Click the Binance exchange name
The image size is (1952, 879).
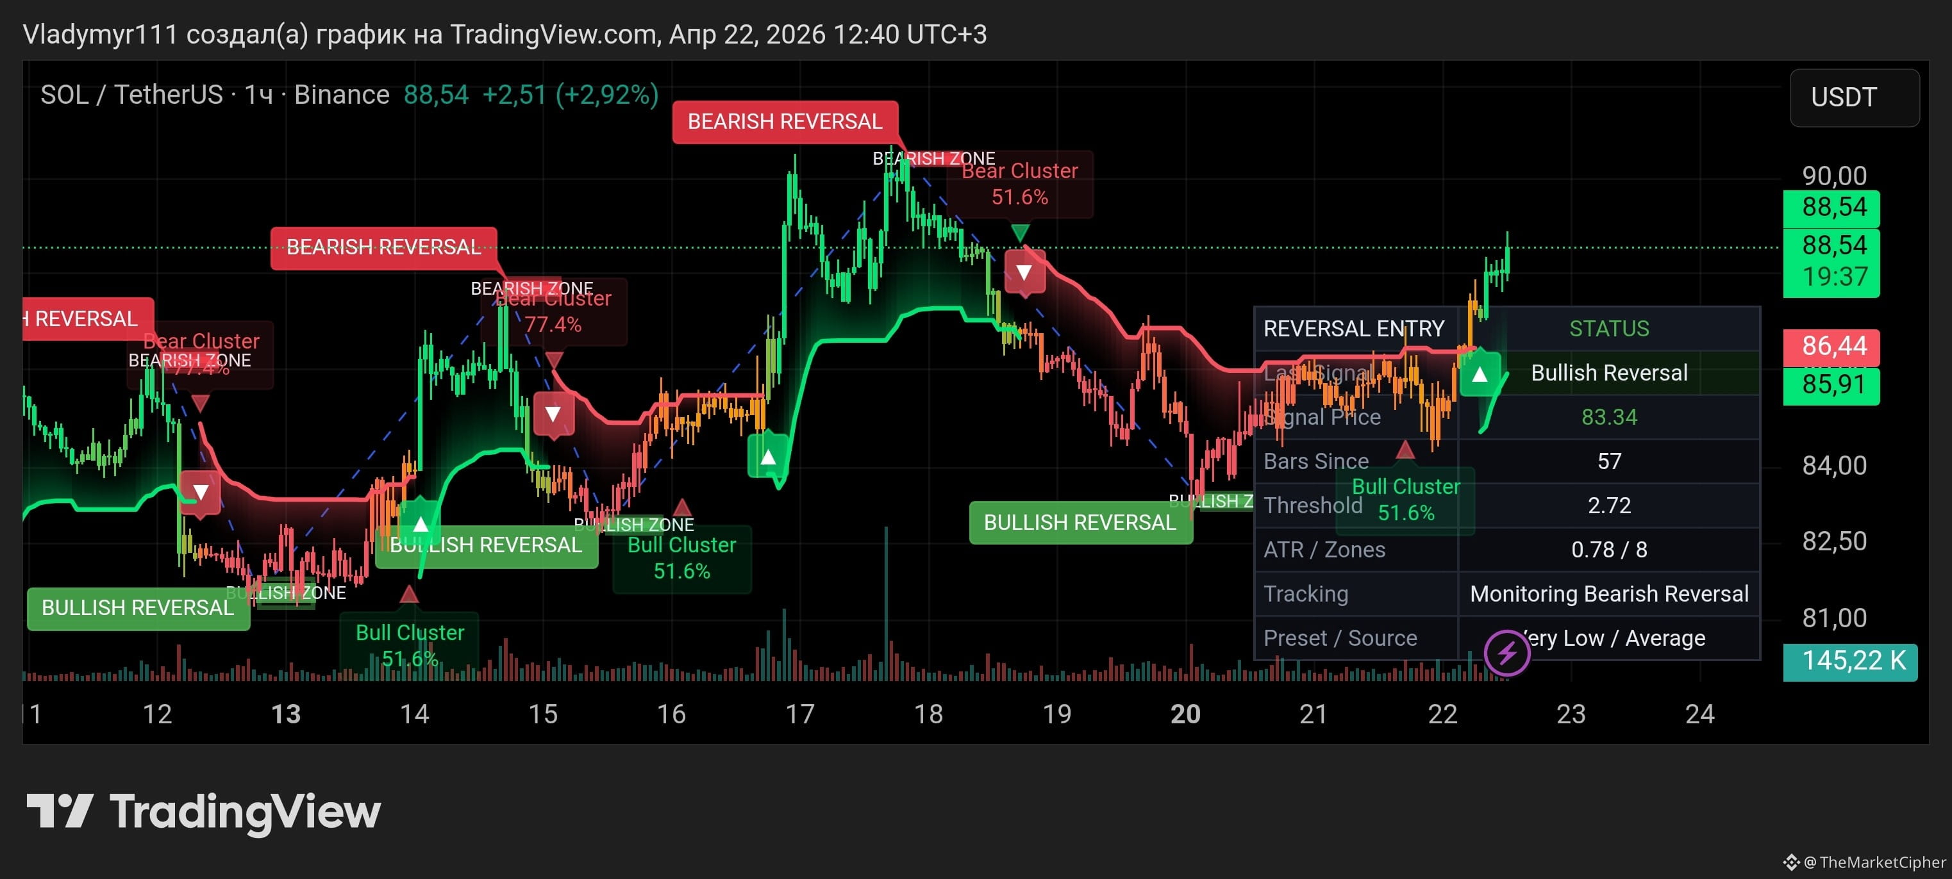pyautogui.click(x=342, y=95)
